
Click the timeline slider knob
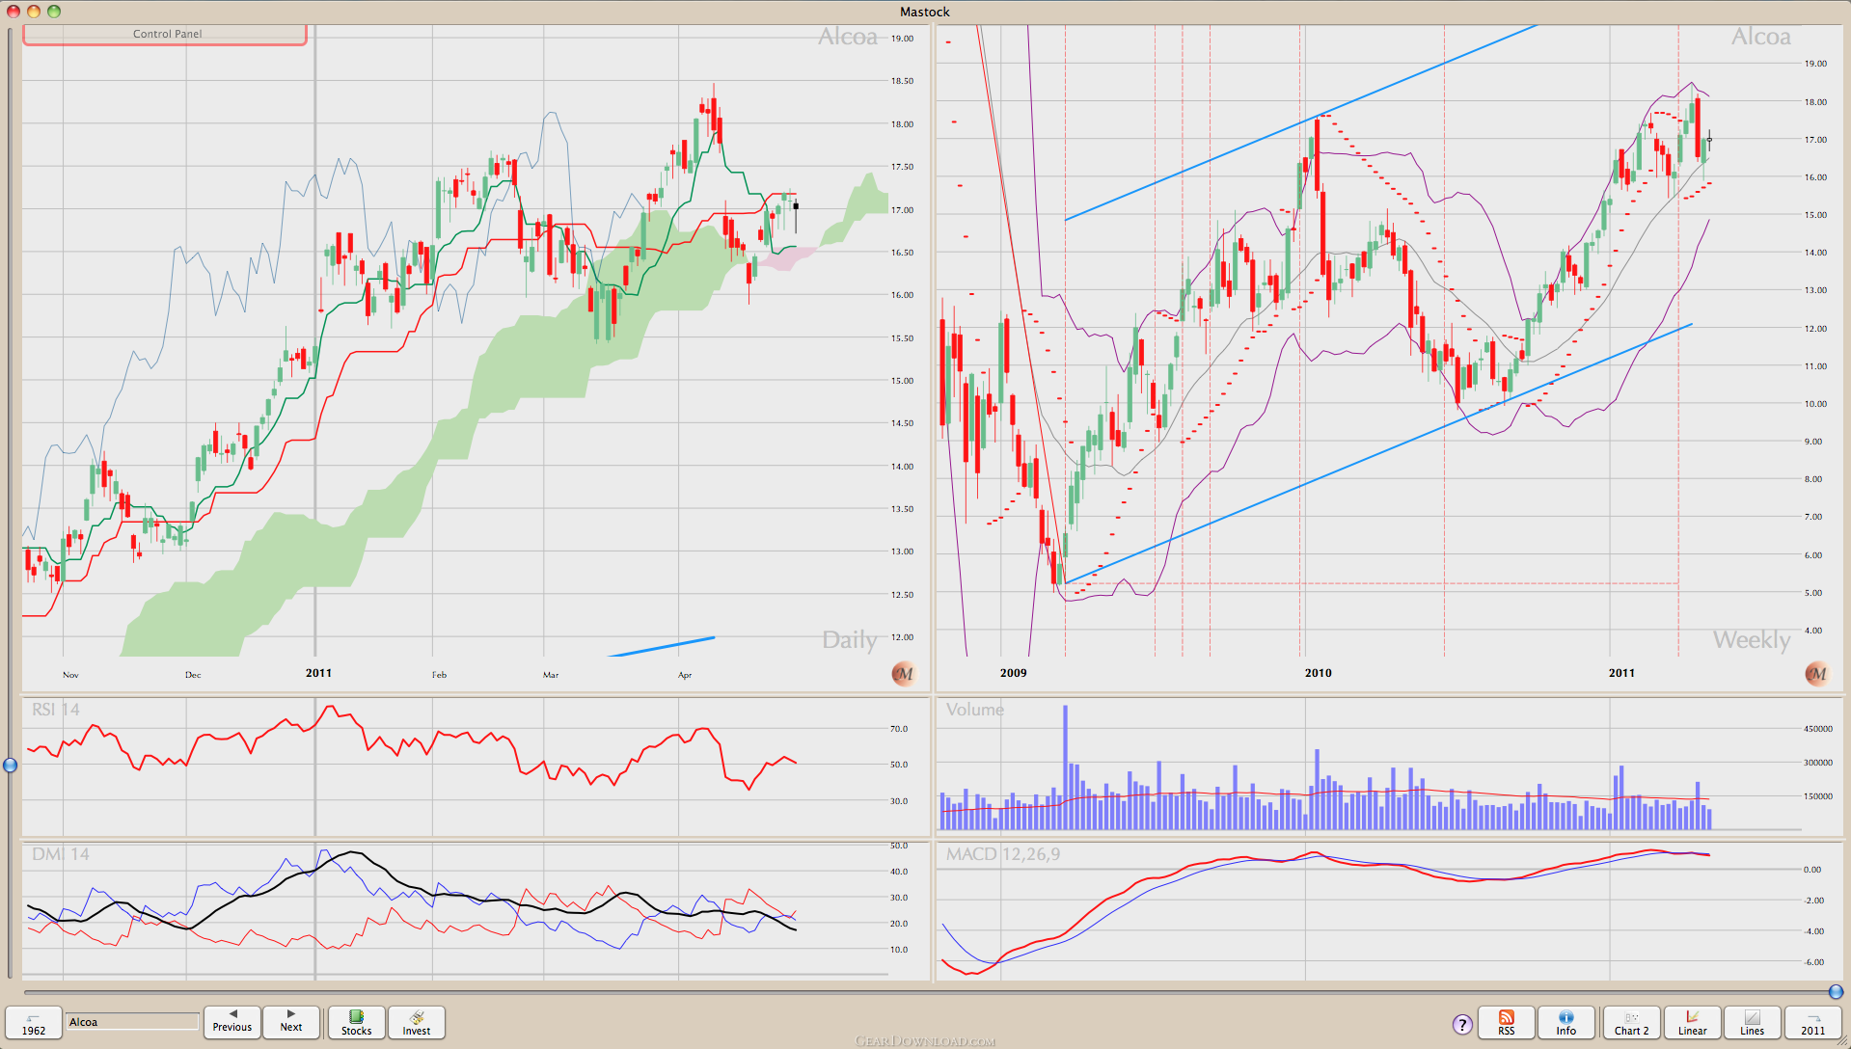(1836, 991)
